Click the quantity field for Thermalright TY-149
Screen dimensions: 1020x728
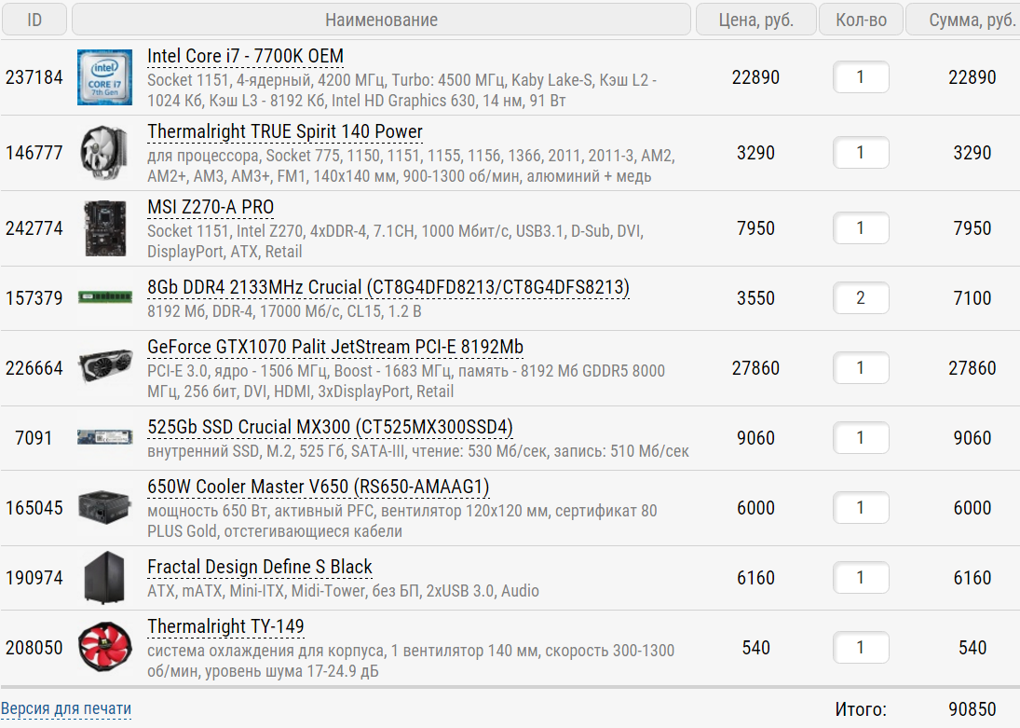[861, 648]
